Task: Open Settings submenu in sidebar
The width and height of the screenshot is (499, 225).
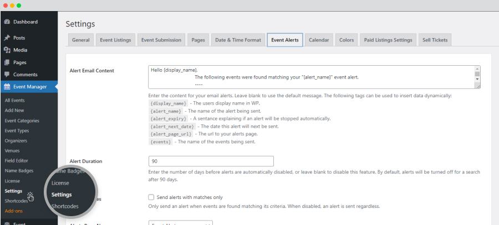Action: (13, 191)
